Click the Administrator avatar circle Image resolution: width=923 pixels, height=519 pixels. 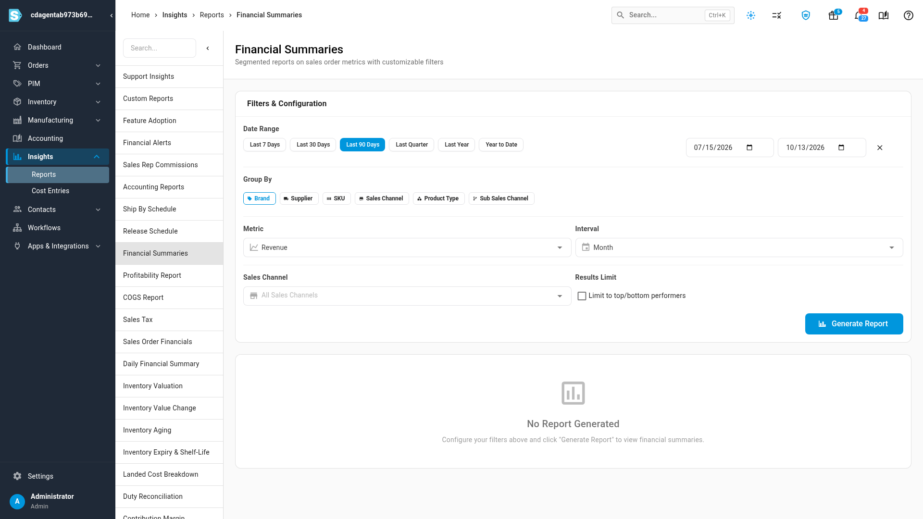17,501
